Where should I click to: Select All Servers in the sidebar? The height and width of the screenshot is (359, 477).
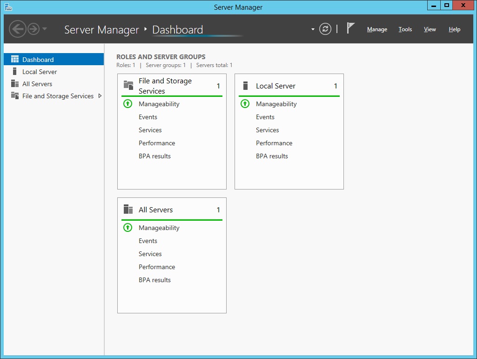(x=37, y=84)
